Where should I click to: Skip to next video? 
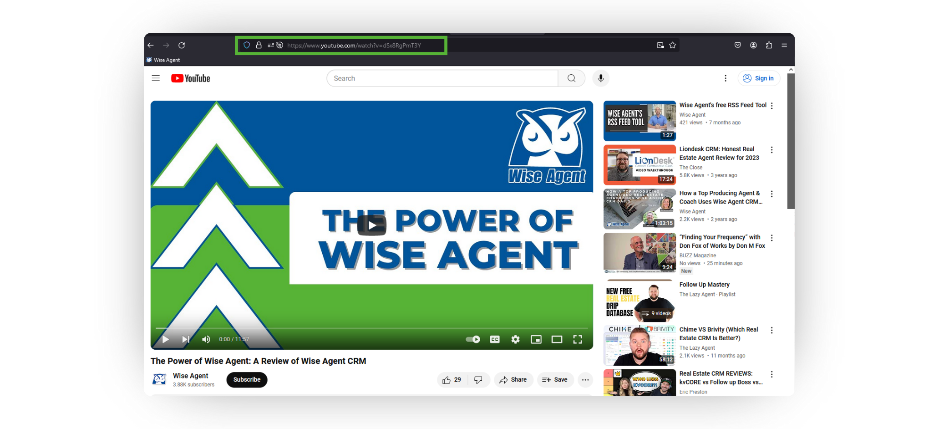point(186,339)
